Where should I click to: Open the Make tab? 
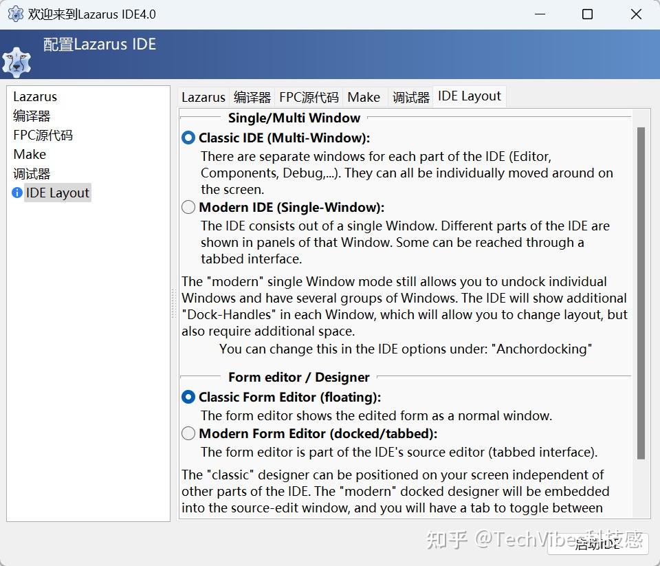click(364, 96)
